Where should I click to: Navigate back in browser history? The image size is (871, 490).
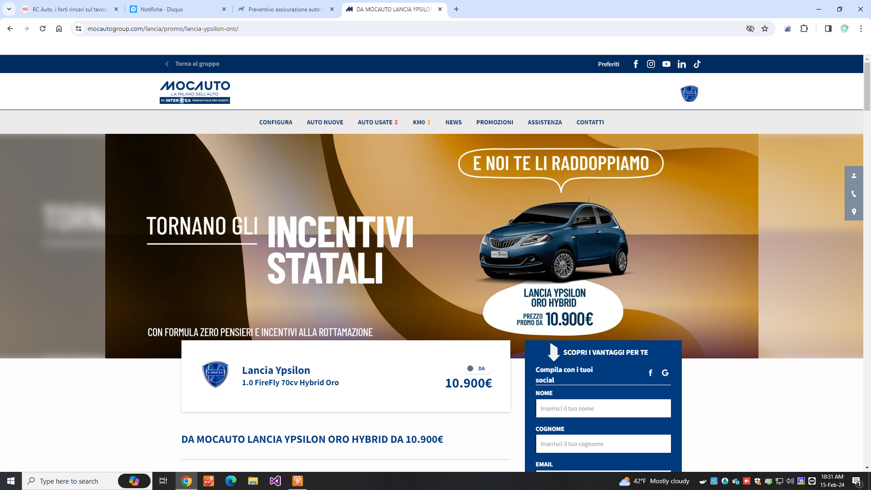[x=10, y=29]
